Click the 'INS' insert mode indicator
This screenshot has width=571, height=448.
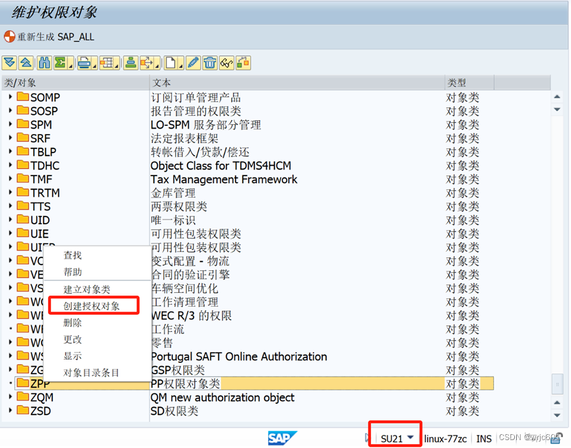tap(484, 439)
